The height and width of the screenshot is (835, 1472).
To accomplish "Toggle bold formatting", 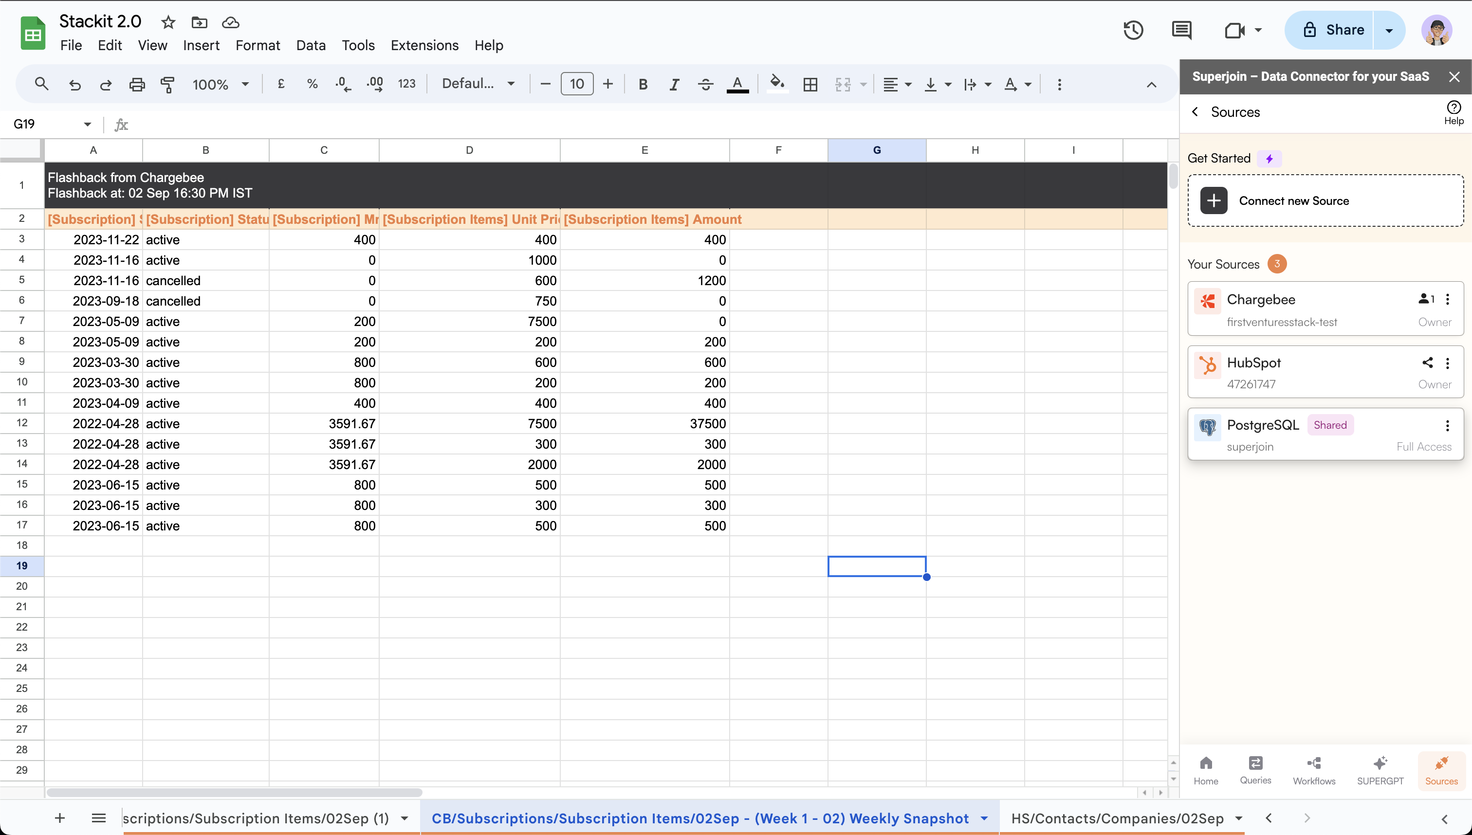I will point(643,84).
